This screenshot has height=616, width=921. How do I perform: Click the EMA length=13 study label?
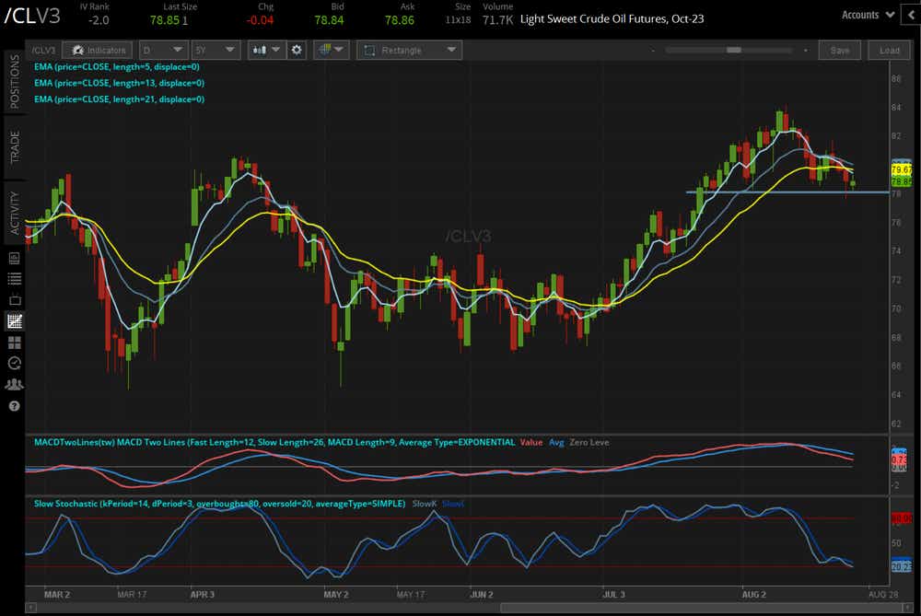[119, 83]
